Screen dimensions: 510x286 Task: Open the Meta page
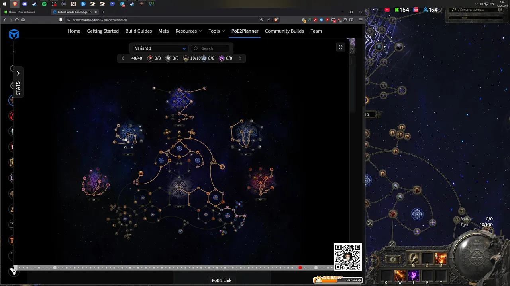coord(164,31)
